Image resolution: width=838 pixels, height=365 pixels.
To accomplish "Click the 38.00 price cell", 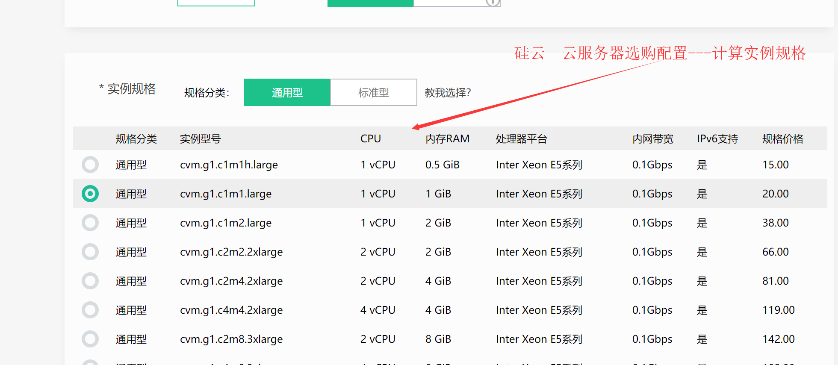I will click(x=776, y=223).
